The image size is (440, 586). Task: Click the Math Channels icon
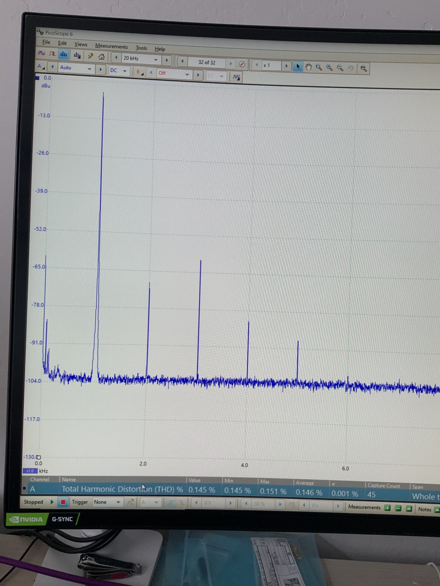(x=237, y=77)
